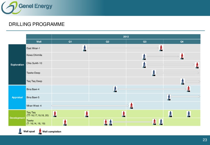Click second blue Taq Taq spud icon in Q4
Screen dimensions: 210x145
pyautogui.click(x=188, y=114)
